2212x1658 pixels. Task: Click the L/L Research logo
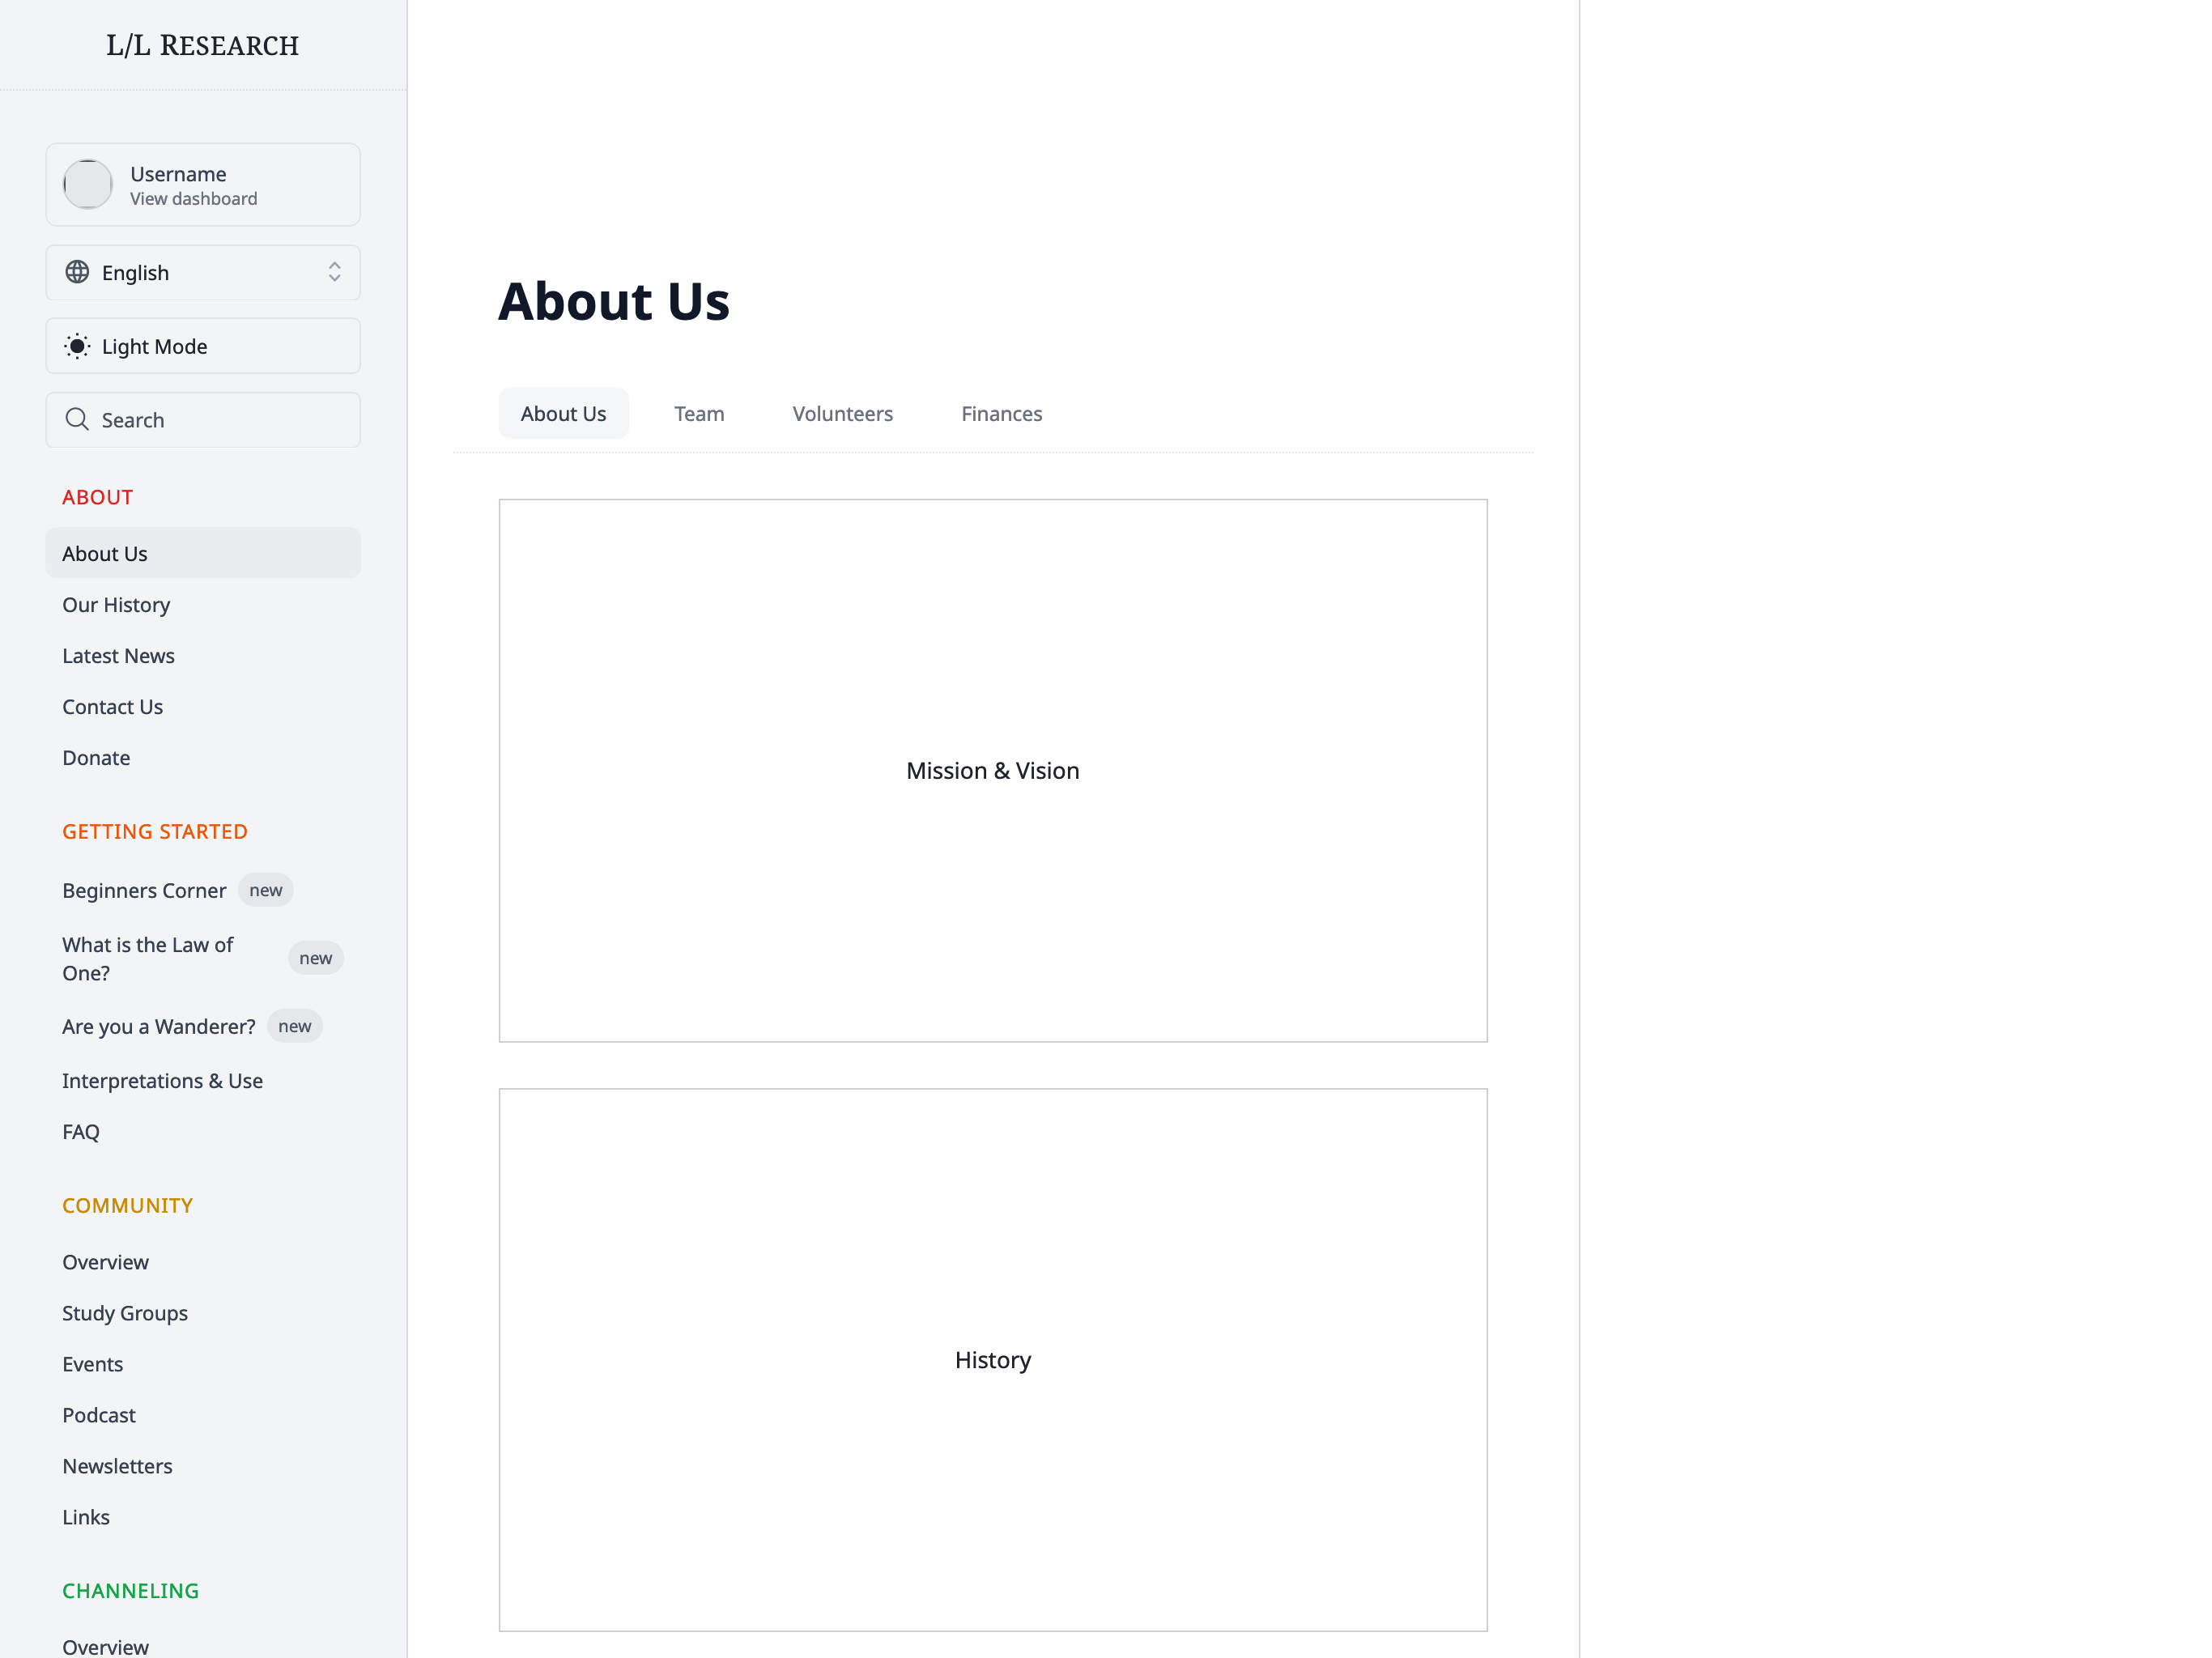click(203, 45)
